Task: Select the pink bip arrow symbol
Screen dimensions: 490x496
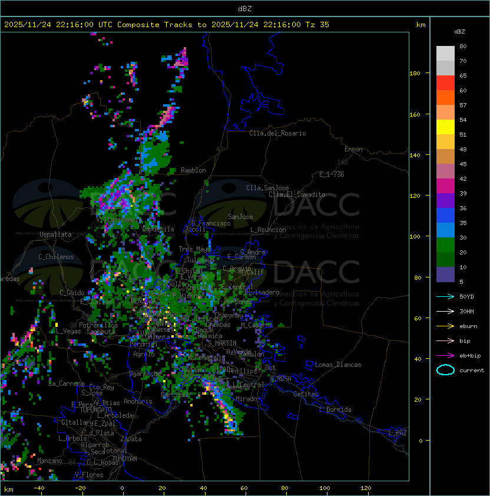Action: pyautogui.click(x=445, y=341)
